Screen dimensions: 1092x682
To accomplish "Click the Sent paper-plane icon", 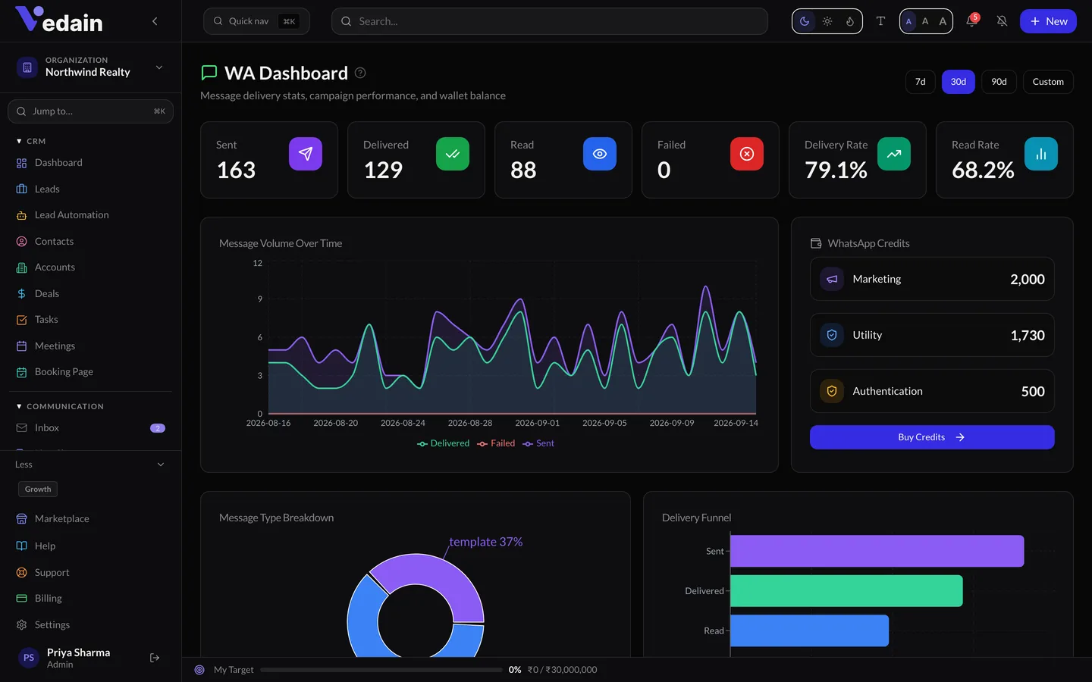I will point(306,154).
